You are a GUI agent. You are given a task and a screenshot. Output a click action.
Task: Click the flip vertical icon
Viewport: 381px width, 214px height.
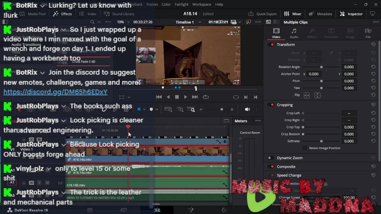(317, 95)
